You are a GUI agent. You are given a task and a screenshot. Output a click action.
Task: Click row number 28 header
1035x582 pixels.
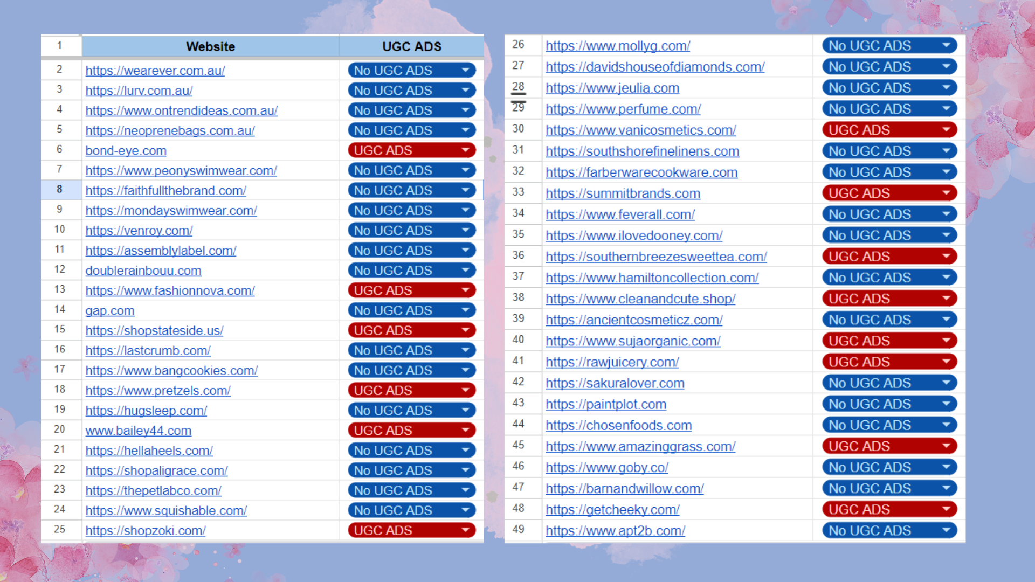point(518,87)
